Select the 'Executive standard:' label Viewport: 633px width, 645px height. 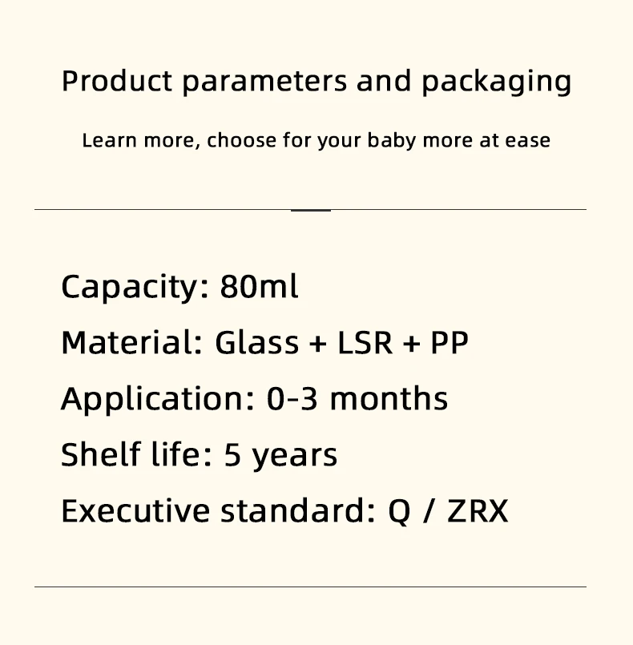(218, 511)
